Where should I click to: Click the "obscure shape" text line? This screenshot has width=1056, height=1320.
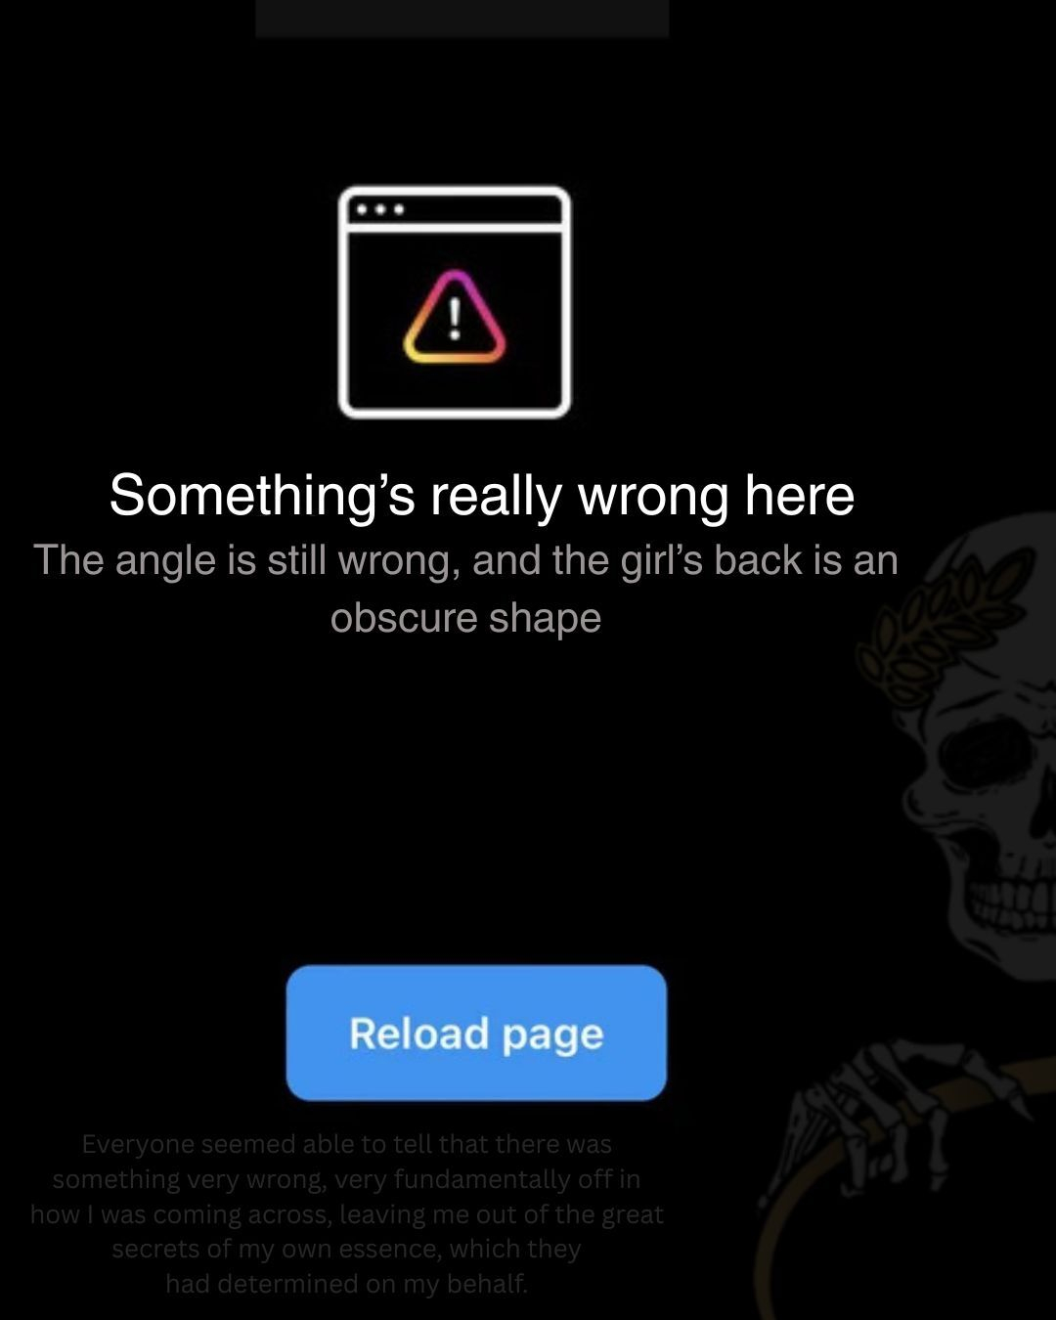465,618
